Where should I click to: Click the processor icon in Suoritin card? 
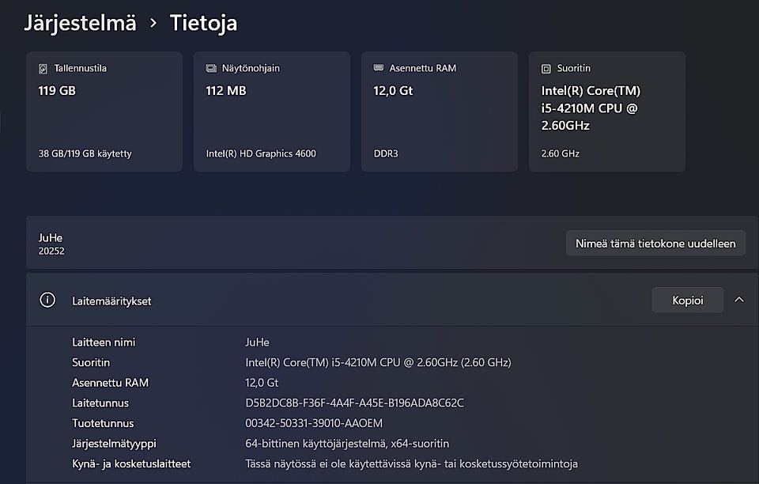(x=546, y=69)
